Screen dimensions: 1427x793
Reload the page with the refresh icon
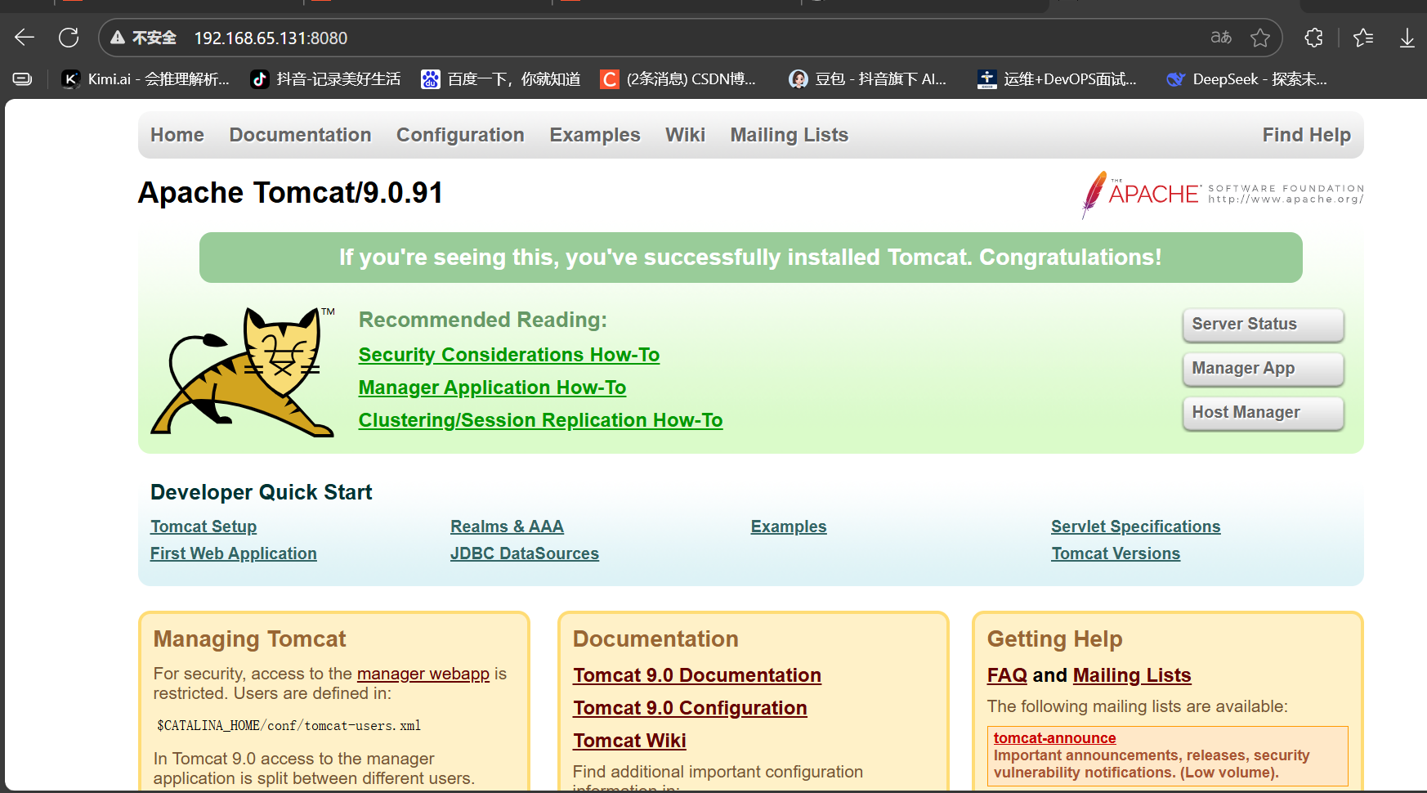(69, 38)
